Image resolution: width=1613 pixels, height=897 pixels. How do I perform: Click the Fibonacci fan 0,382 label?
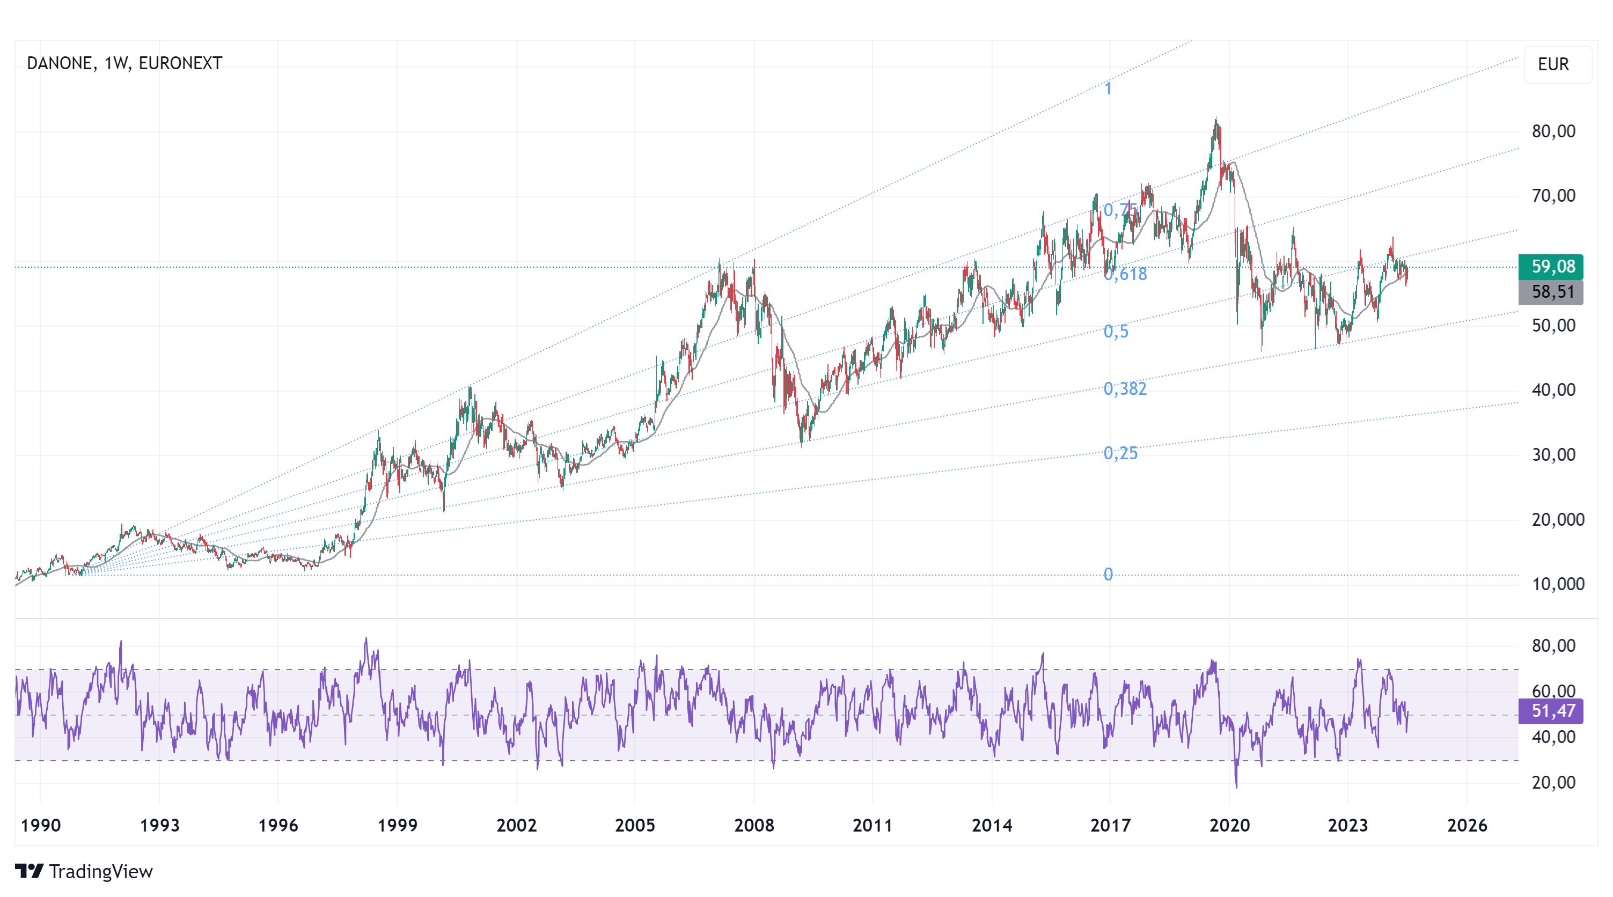[x=1125, y=389]
